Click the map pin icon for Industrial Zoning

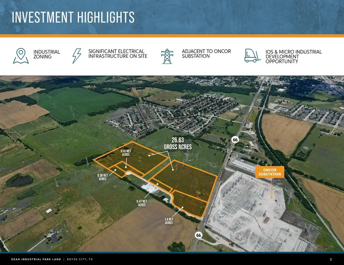pos(21,56)
